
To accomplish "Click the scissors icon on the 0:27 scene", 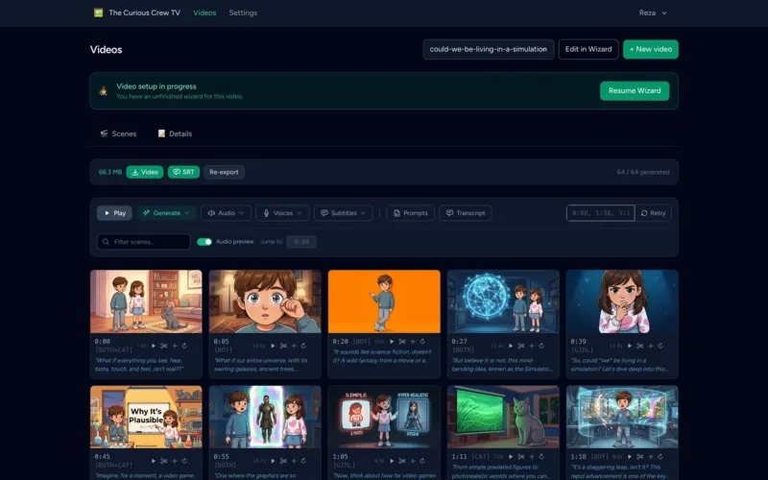I will point(521,346).
